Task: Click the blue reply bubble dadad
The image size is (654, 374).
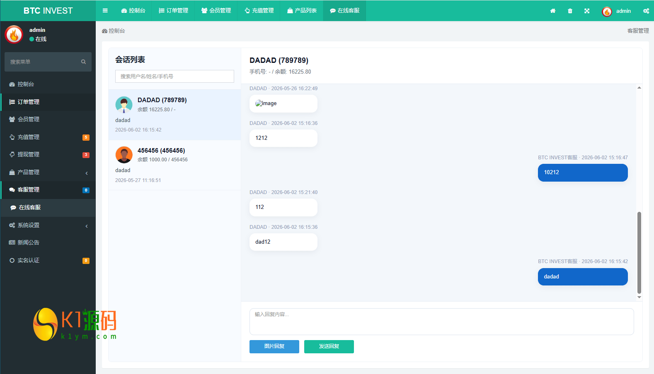Action: [x=583, y=277]
